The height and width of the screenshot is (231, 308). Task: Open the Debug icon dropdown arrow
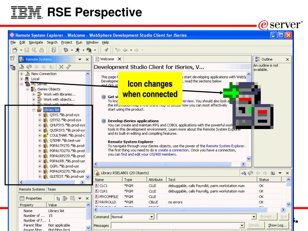pyautogui.click(x=72, y=50)
